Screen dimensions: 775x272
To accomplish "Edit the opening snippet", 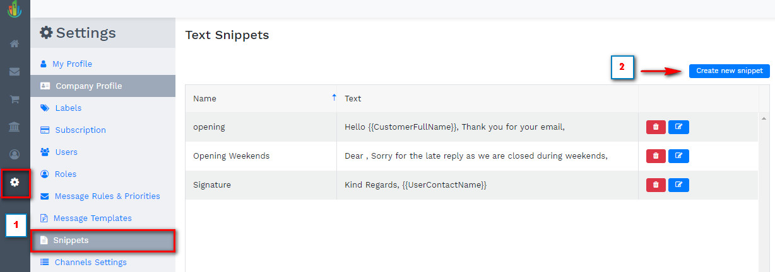I will pos(678,127).
